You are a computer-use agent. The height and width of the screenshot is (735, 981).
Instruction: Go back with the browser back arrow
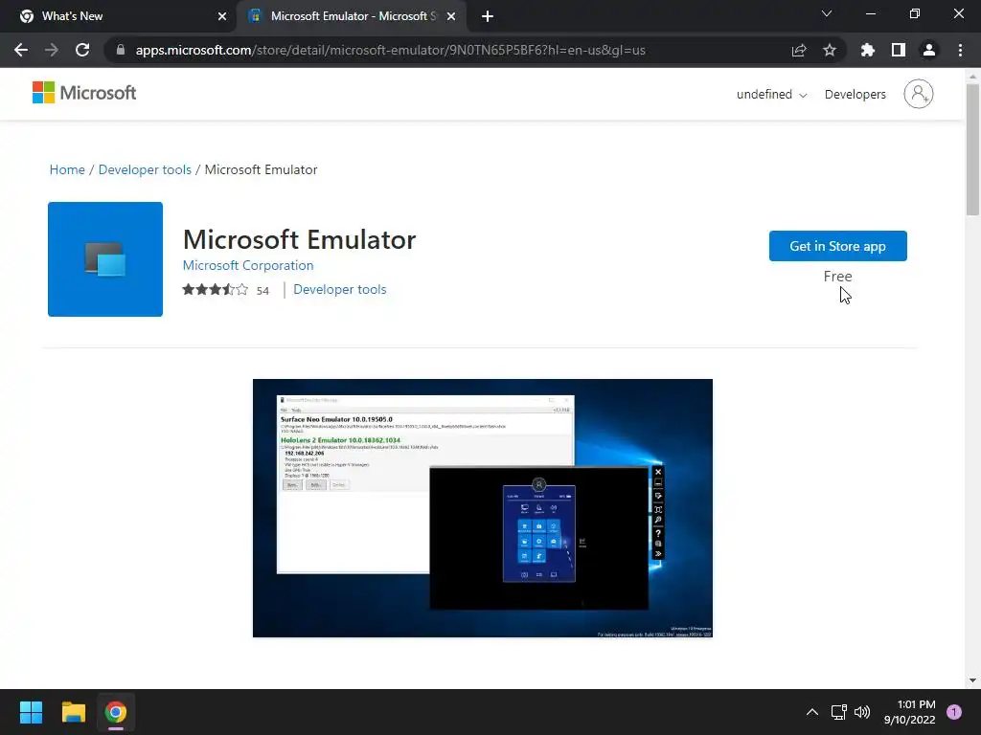[21, 50]
